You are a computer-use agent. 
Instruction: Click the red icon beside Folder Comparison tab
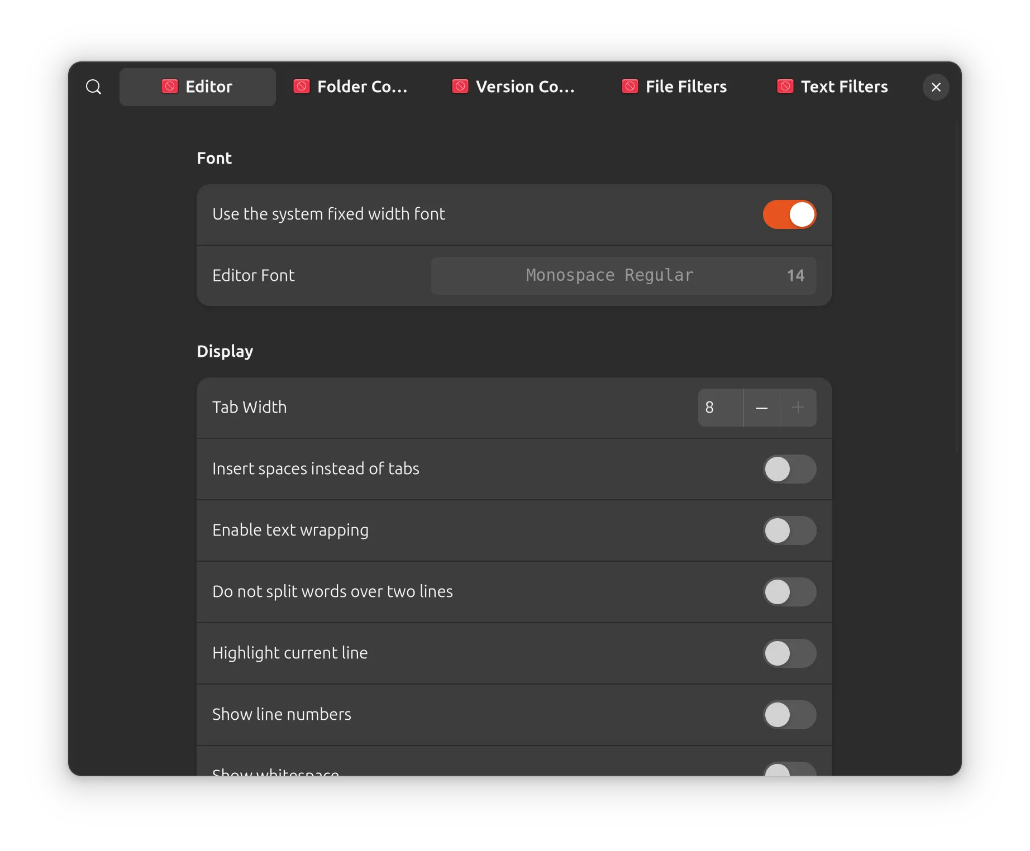302,87
